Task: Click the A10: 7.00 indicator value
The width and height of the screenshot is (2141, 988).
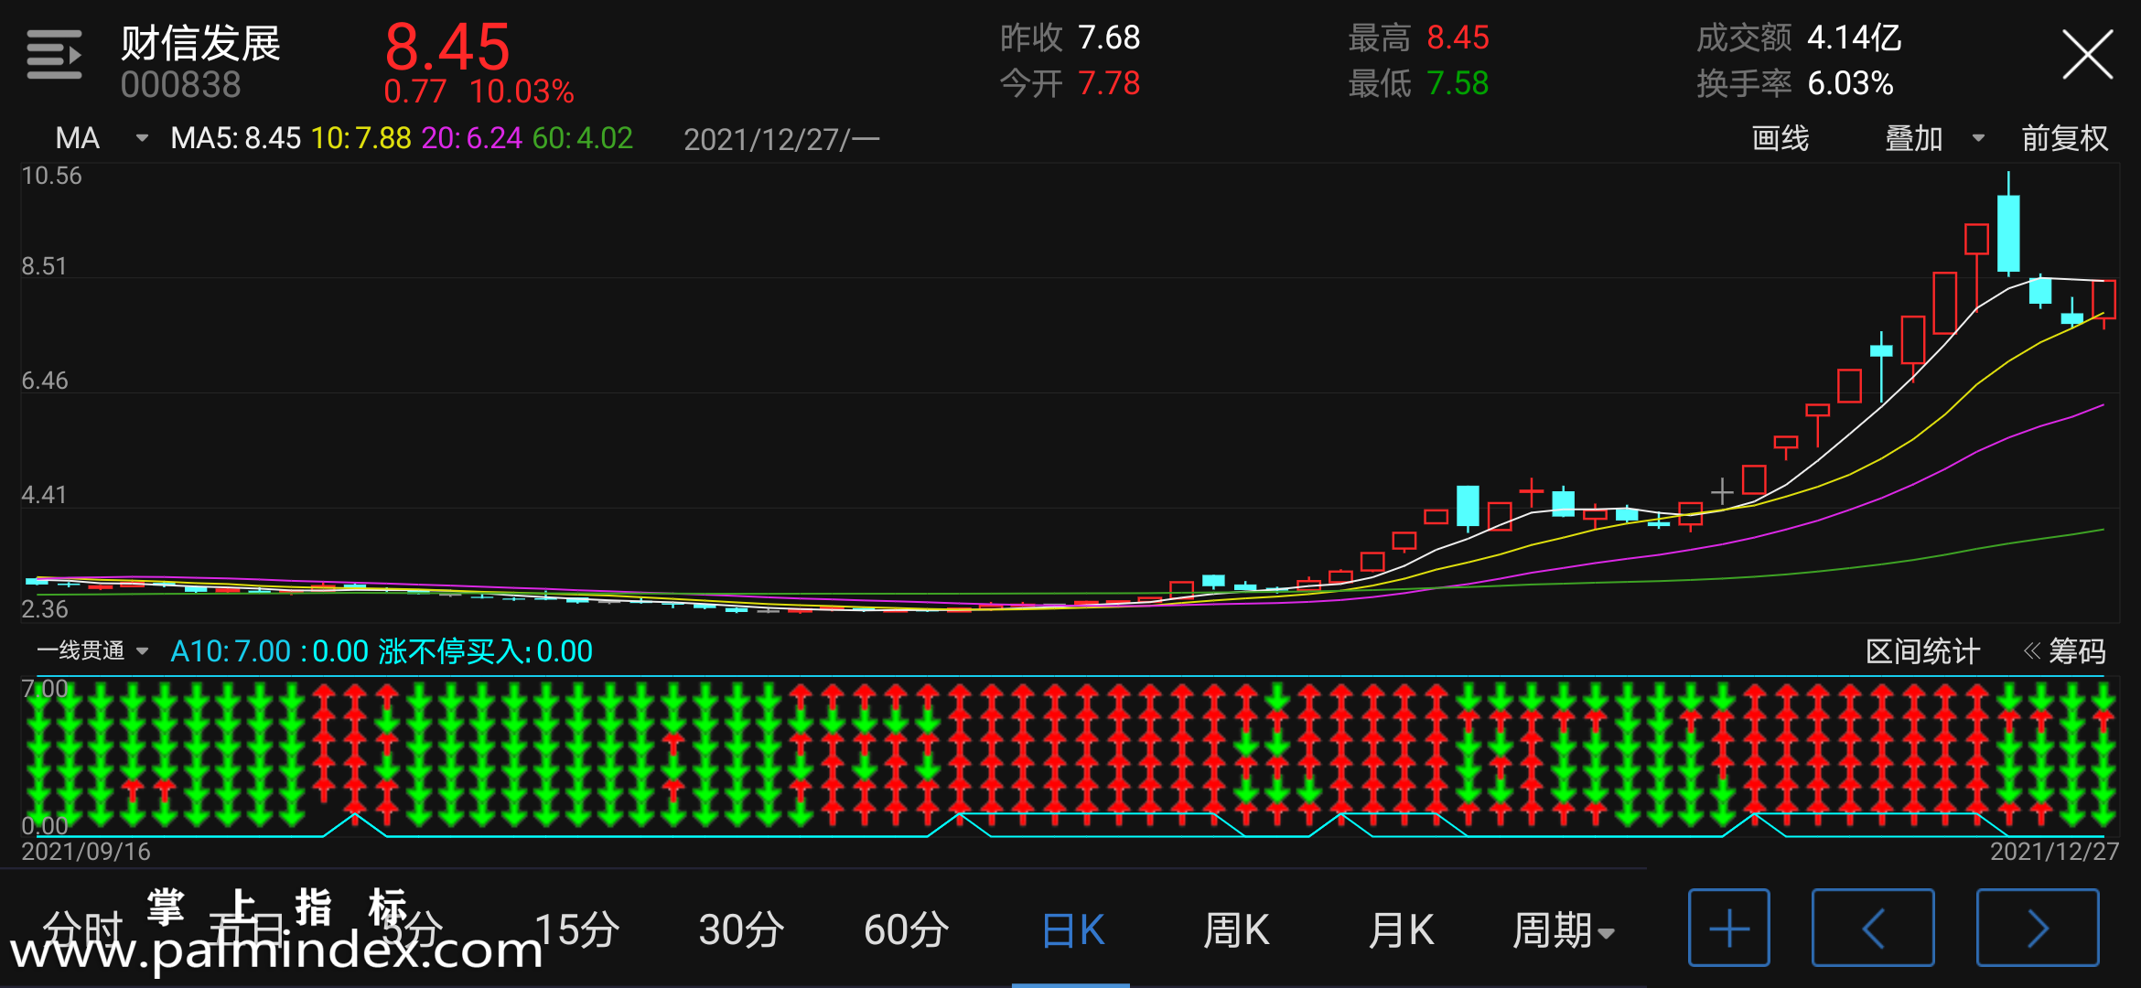Action: (x=231, y=651)
